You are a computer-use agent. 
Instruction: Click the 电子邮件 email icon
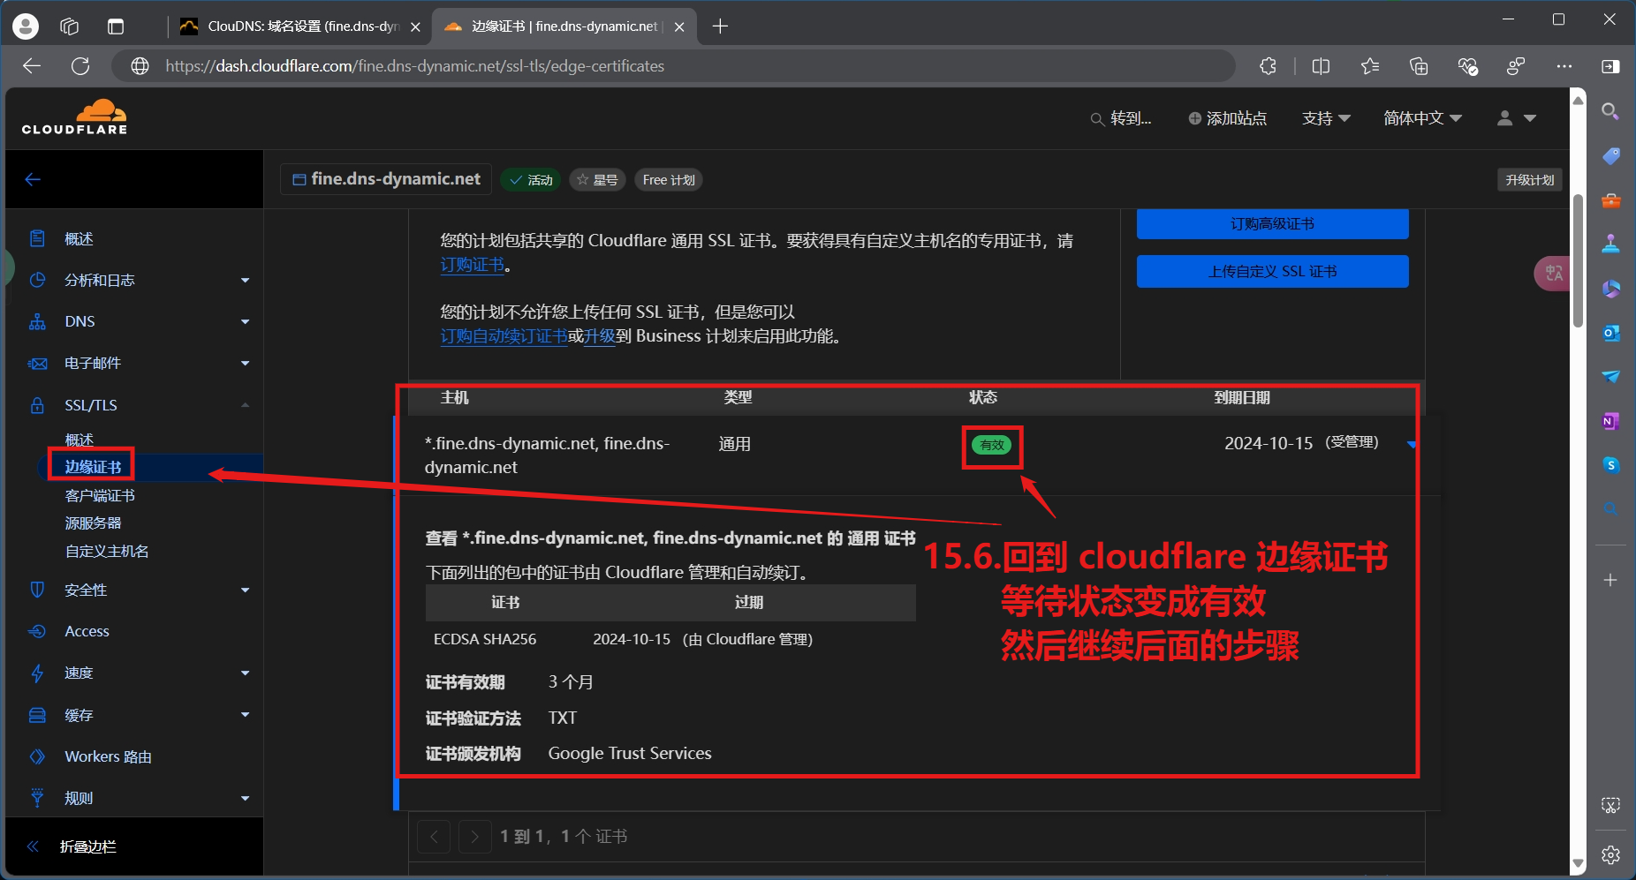(x=37, y=363)
